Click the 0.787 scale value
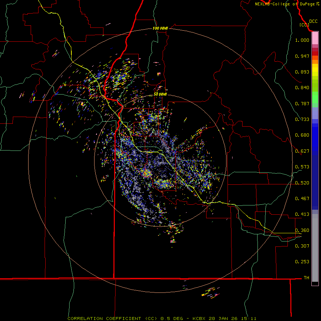The image size is (321, 321). pos(302,103)
